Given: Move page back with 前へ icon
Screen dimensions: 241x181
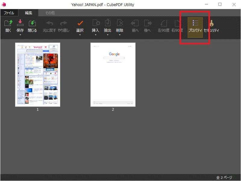Looking at the screenshot, I should coord(135,23).
